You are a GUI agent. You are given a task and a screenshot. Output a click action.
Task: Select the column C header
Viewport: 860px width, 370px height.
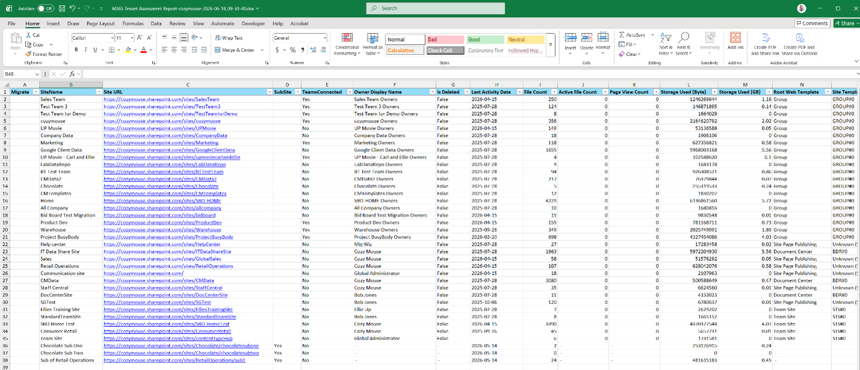coord(188,85)
